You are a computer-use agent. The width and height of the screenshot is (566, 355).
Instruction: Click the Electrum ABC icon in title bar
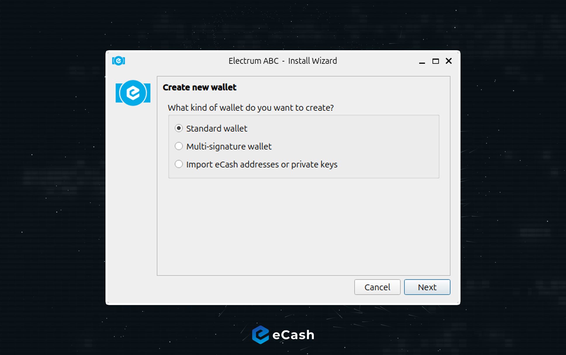pos(118,61)
